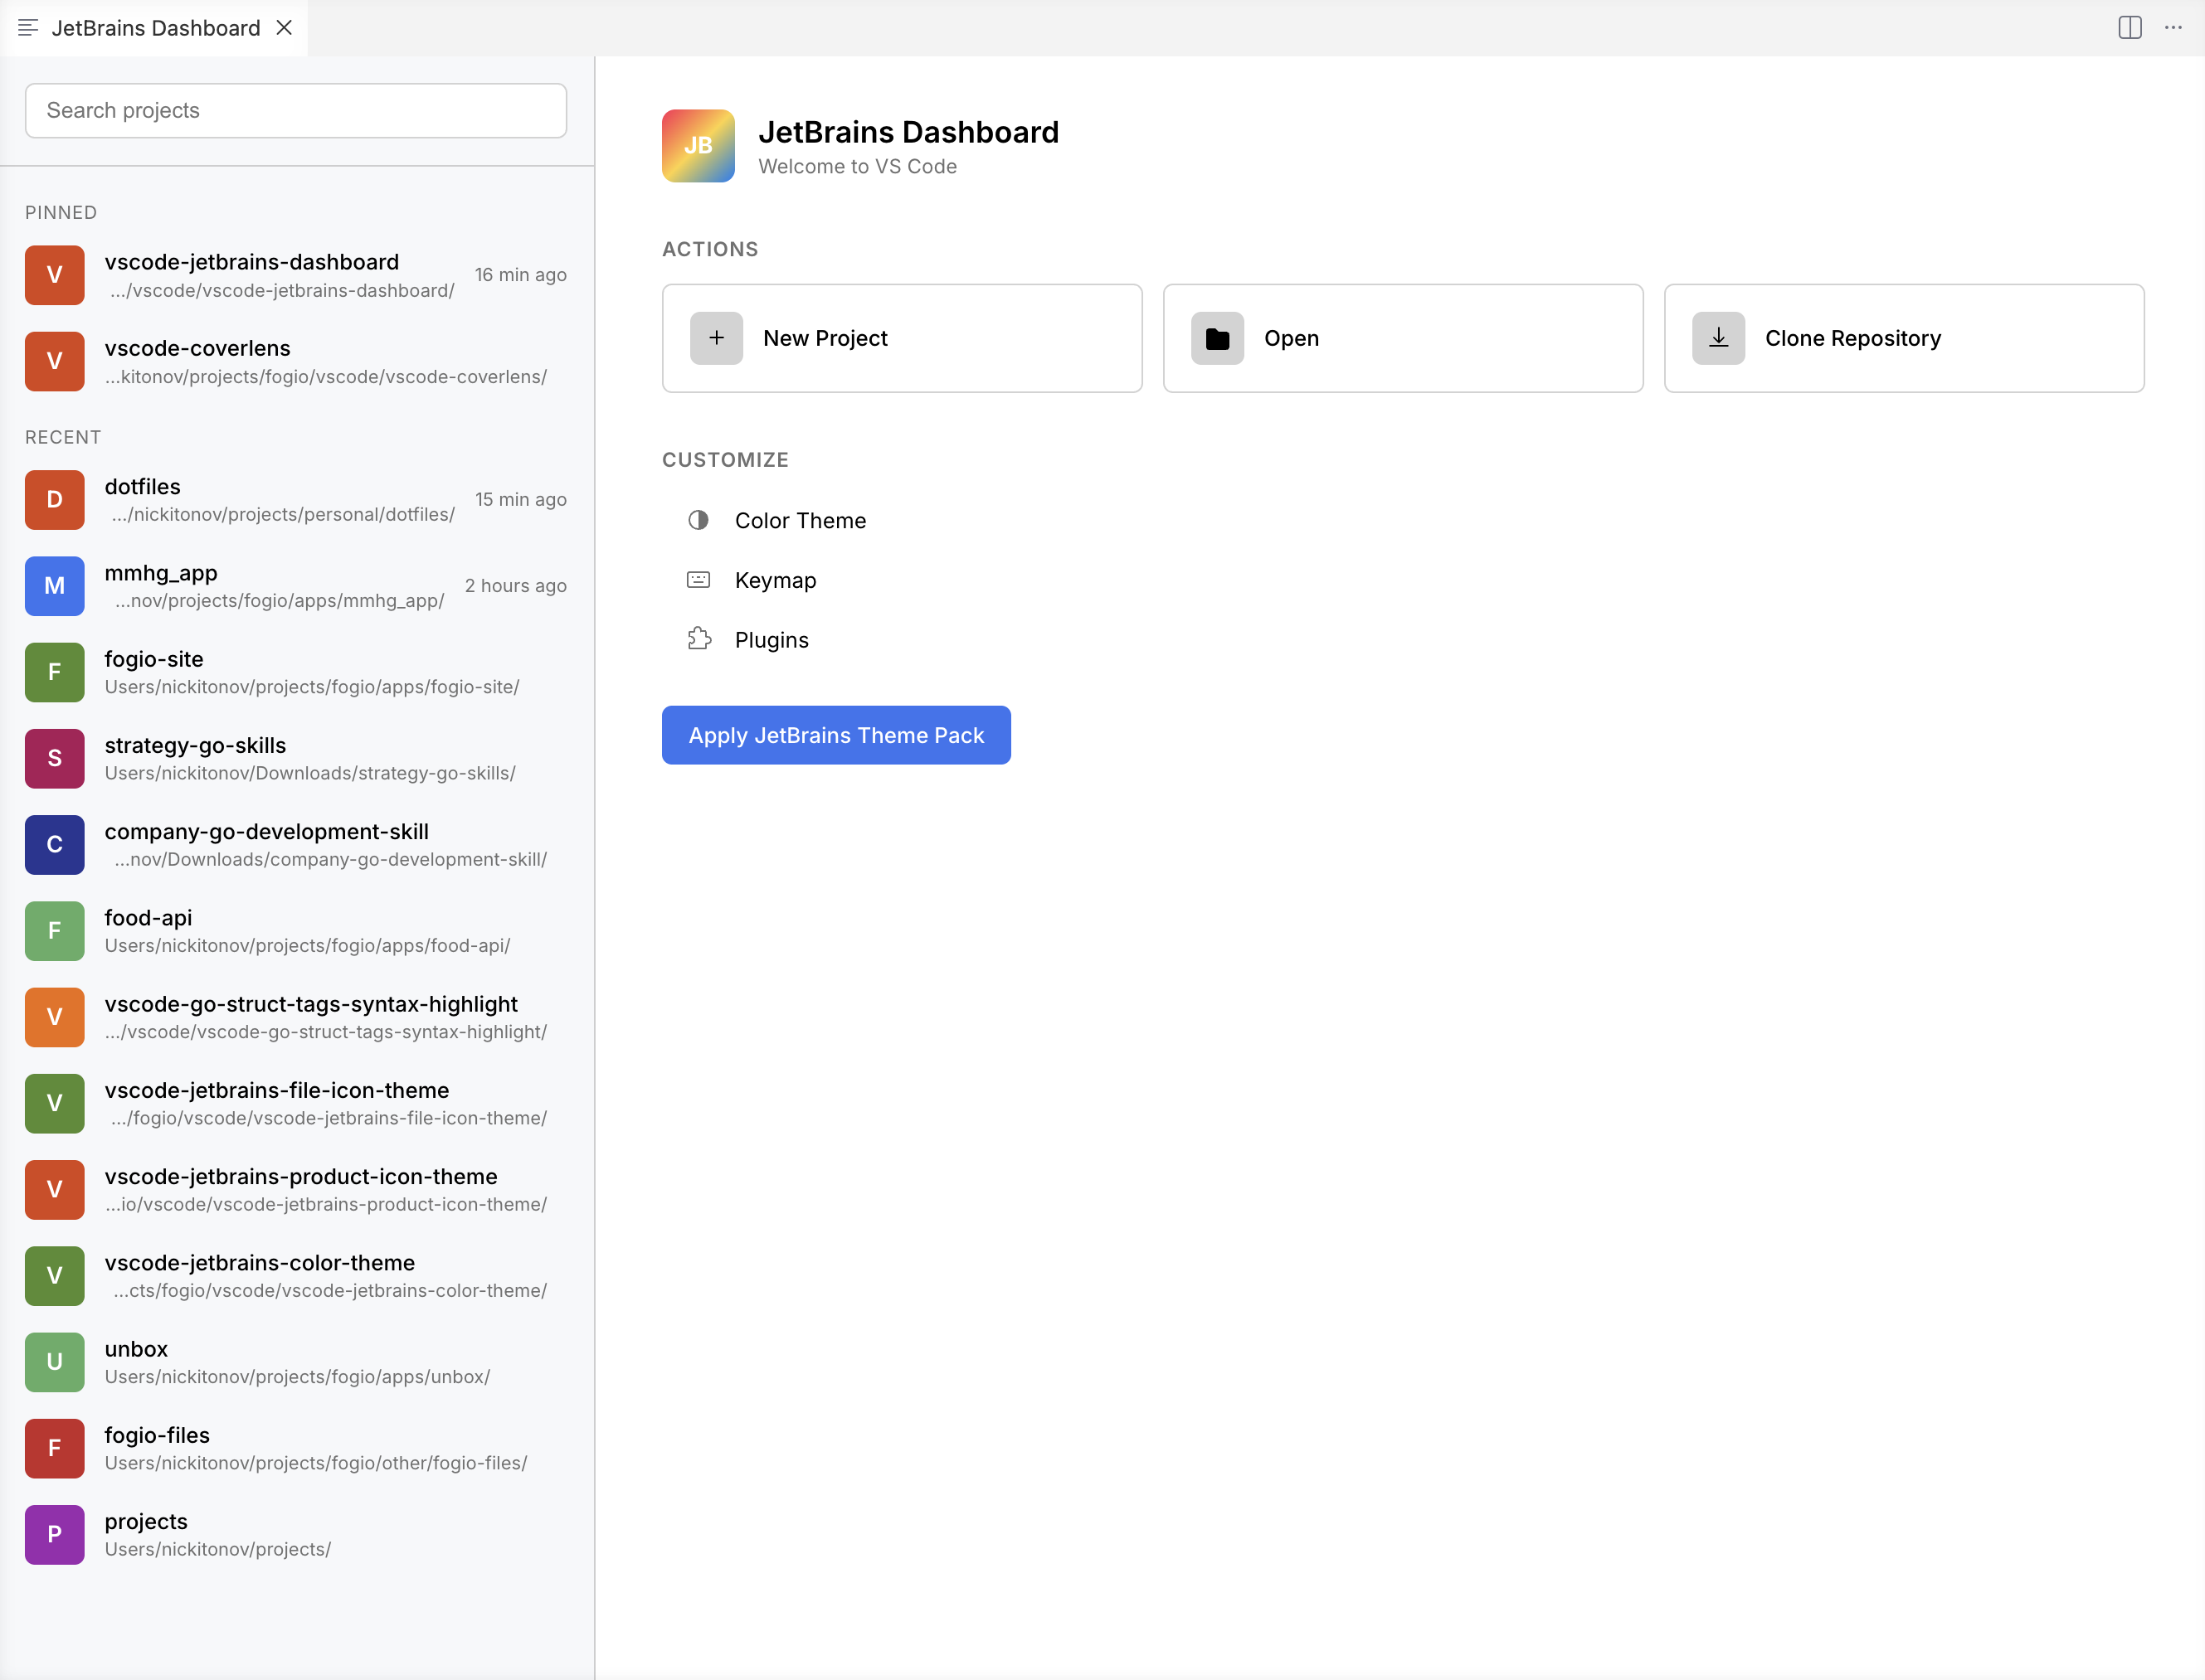2205x1680 pixels.
Task: Open the Keymap customize link
Action: click(776, 580)
